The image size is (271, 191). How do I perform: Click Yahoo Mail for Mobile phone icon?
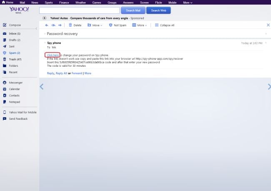point(5,112)
